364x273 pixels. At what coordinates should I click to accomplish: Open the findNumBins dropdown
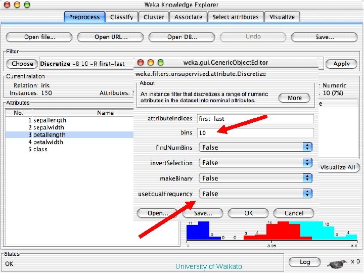pos(256,147)
